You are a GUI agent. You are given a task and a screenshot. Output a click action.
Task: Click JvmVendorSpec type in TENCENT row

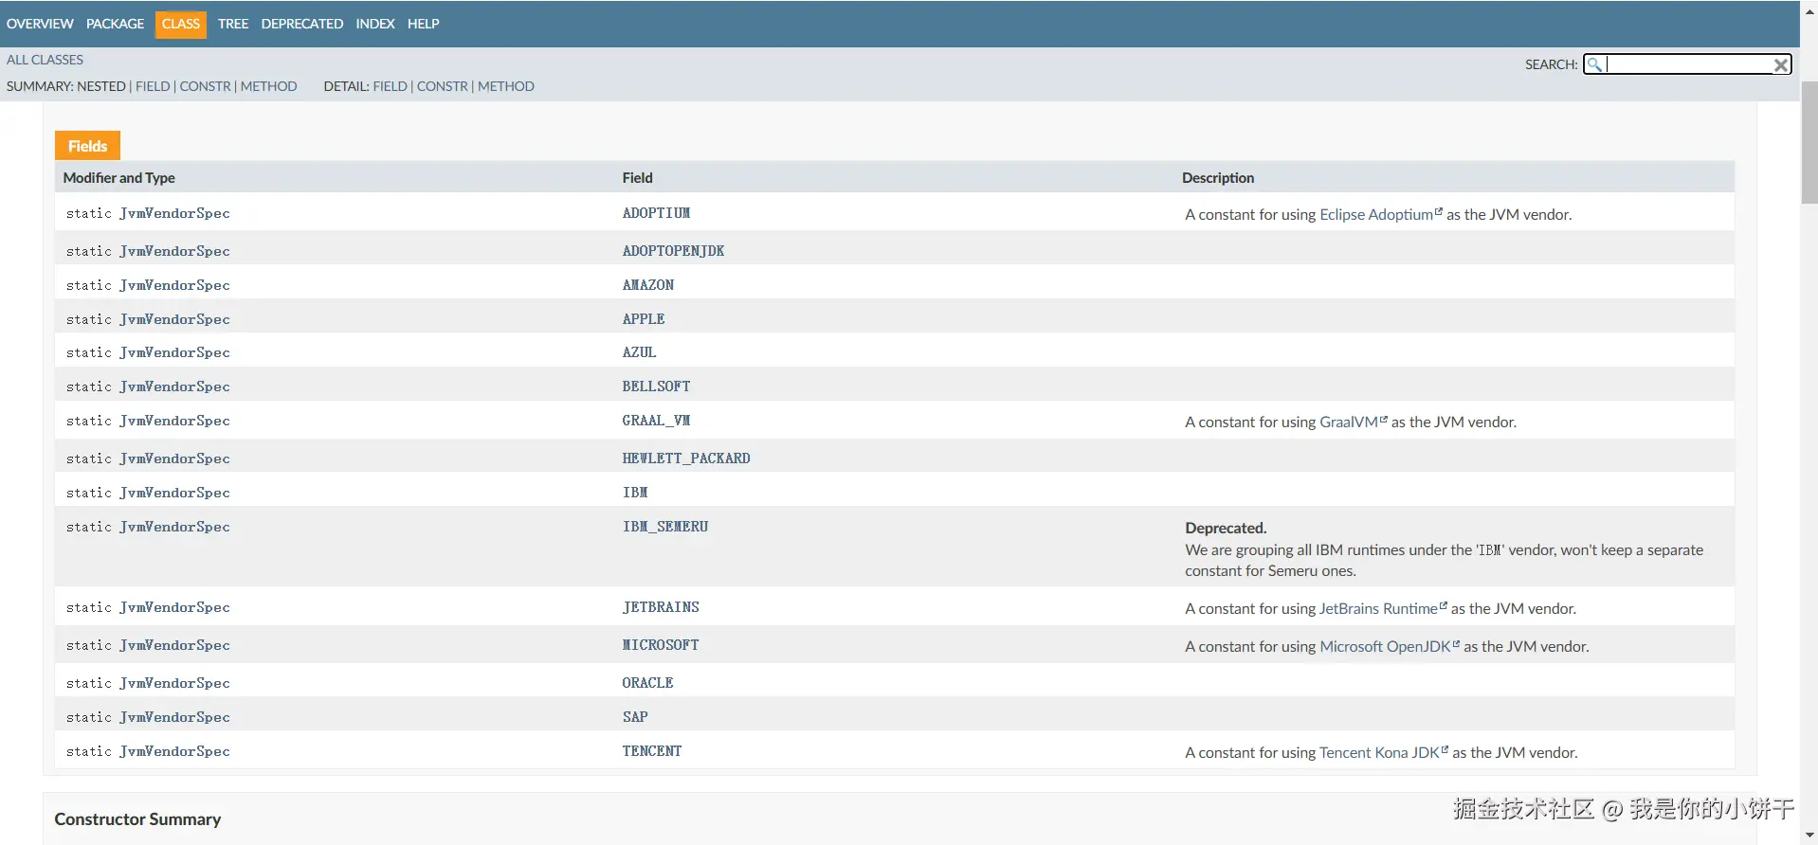[x=174, y=751]
